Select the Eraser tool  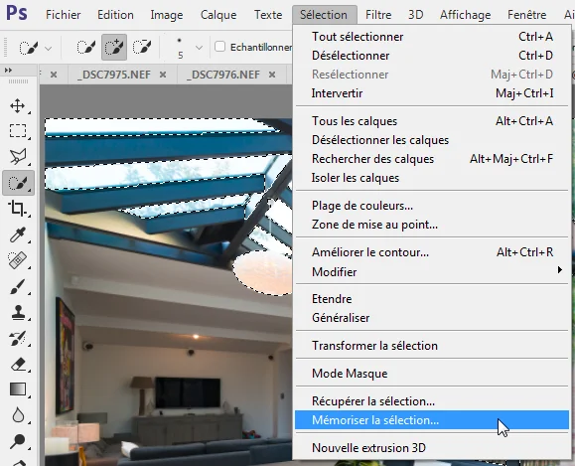click(x=18, y=364)
